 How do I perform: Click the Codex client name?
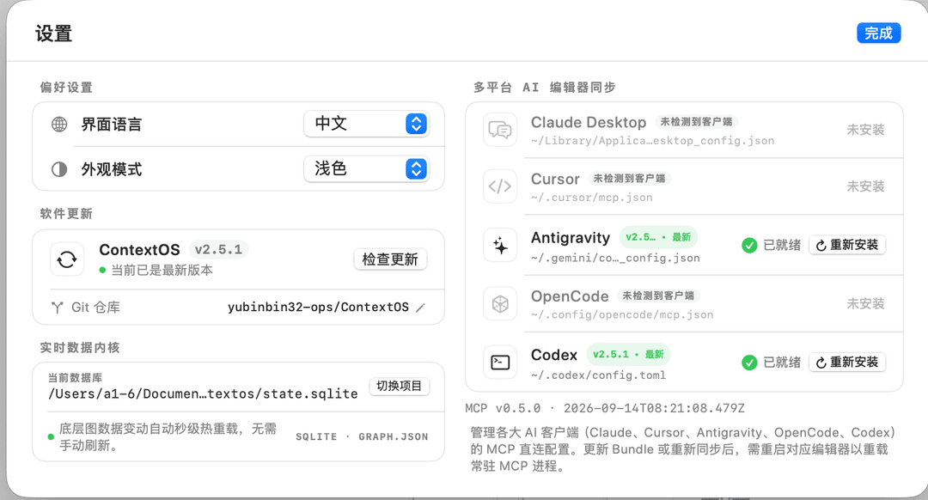tap(554, 355)
